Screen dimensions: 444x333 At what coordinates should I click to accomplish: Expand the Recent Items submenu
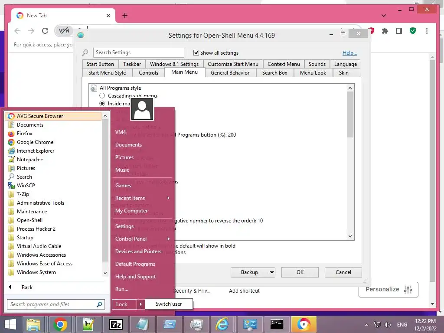pyautogui.click(x=168, y=198)
